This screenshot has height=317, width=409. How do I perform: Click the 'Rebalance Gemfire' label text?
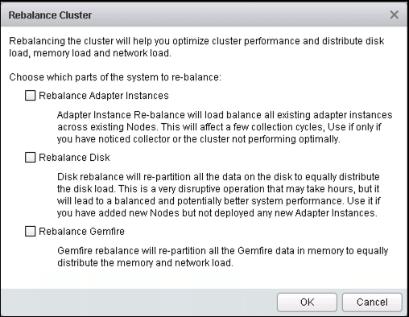(81, 232)
